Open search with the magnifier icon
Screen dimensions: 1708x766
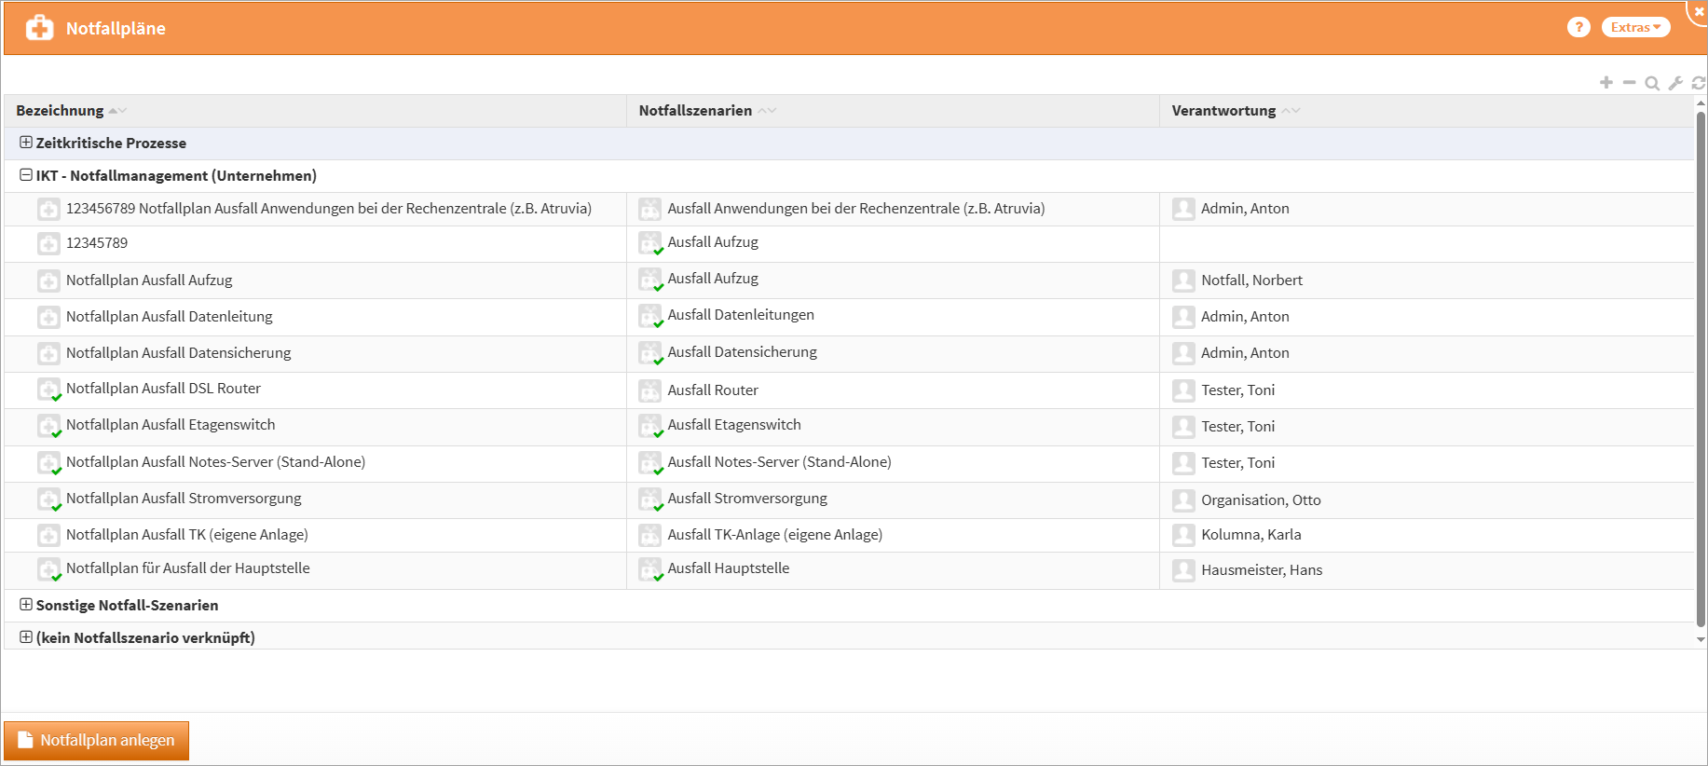(x=1652, y=84)
